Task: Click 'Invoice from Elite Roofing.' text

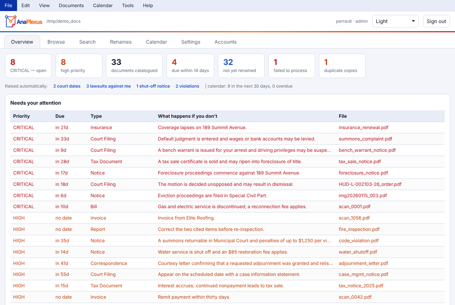Action: [186, 218]
